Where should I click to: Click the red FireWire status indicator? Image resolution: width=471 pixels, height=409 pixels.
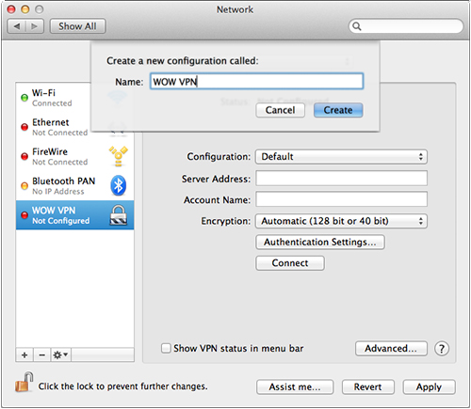tap(24, 156)
